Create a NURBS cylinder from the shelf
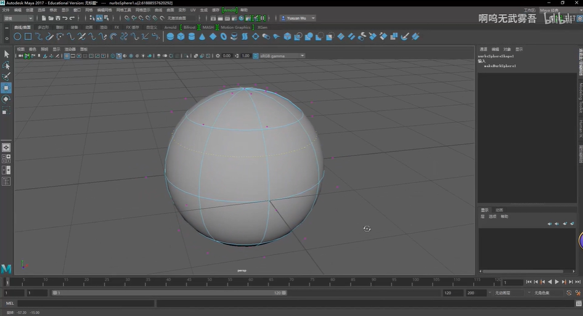The image size is (583, 316). 192,36
